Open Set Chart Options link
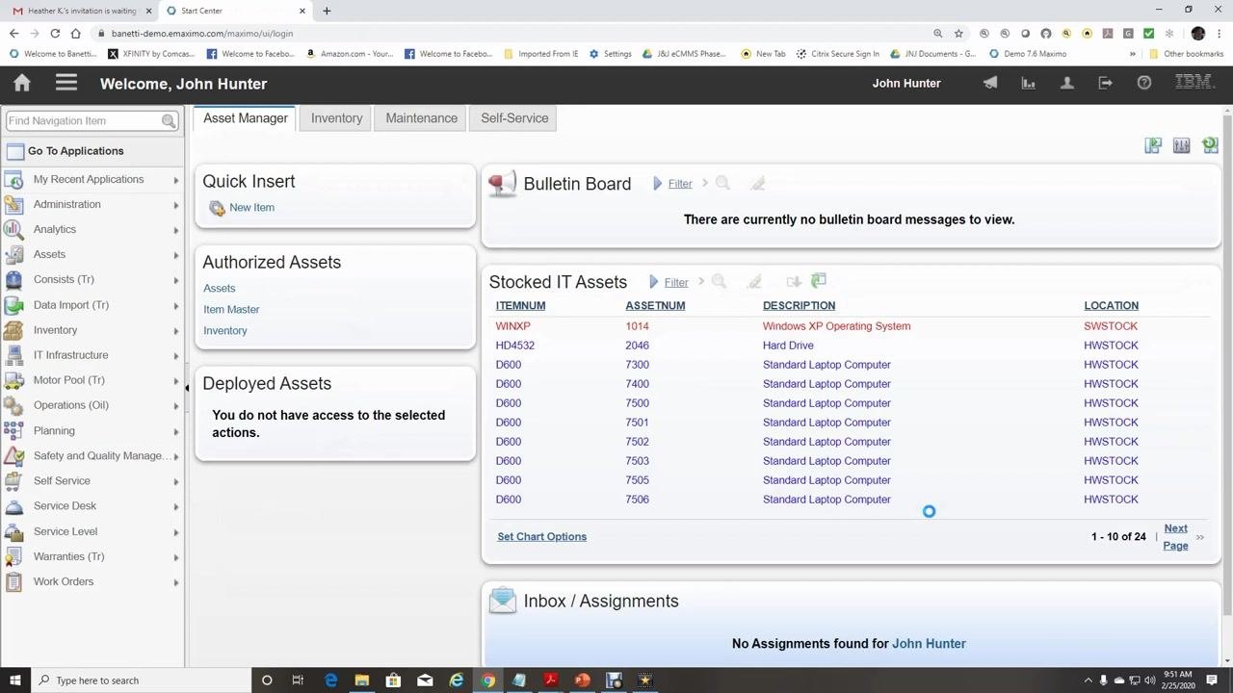Viewport: 1233px width, 693px height. pos(541,536)
